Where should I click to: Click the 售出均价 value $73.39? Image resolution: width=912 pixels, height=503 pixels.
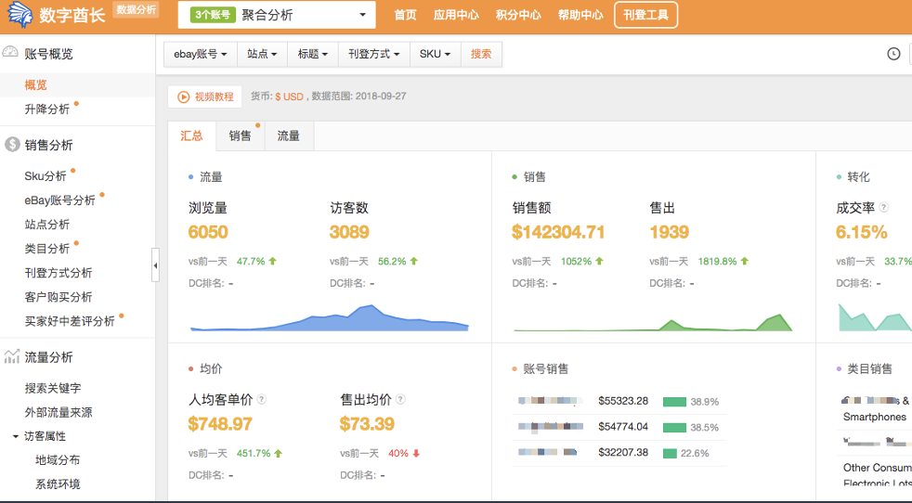point(367,424)
